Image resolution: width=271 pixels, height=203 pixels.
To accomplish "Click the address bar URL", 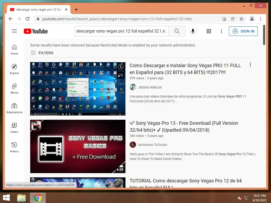I will click(117, 19).
